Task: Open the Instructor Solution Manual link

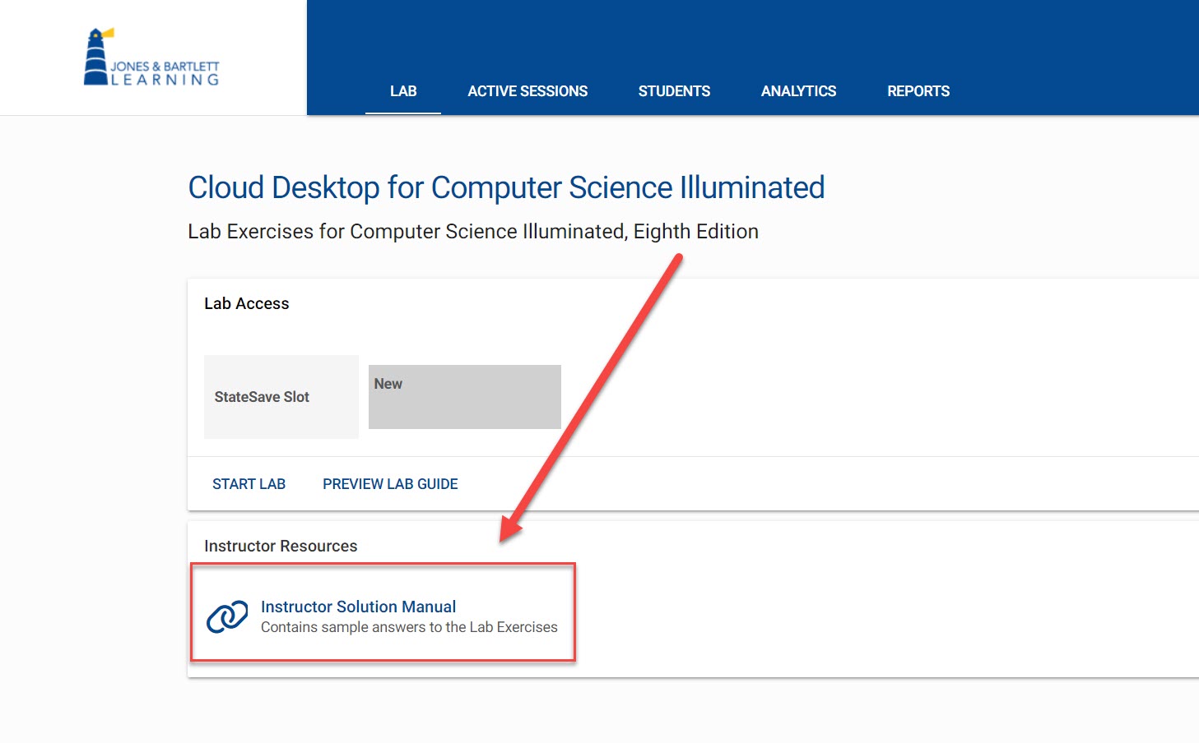Action: coord(358,607)
